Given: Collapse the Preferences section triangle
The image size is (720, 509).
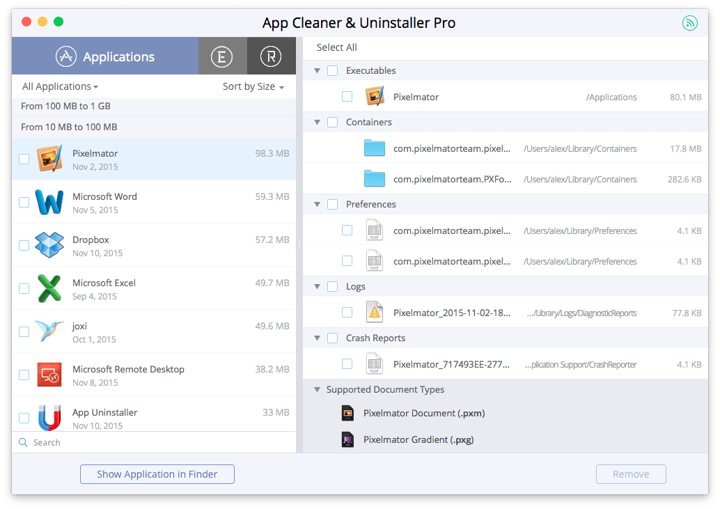Looking at the screenshot, I should click(318, 204).
